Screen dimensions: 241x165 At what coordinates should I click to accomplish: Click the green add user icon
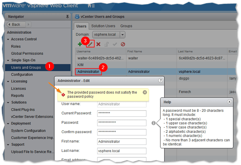80,44
